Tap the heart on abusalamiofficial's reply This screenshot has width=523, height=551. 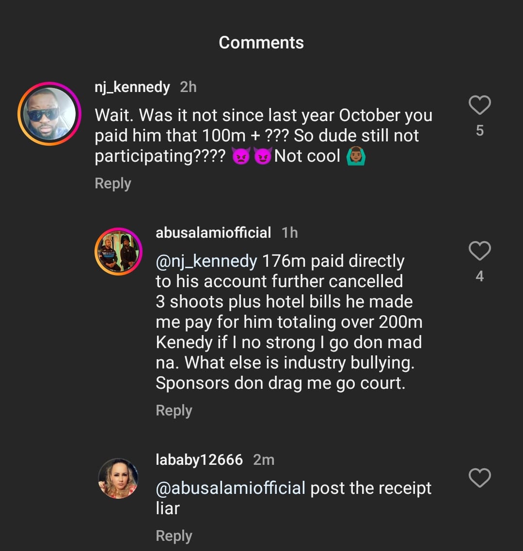pos(479,251)
